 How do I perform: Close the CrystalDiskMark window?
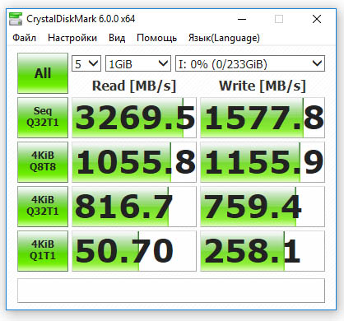click(317, 19)
